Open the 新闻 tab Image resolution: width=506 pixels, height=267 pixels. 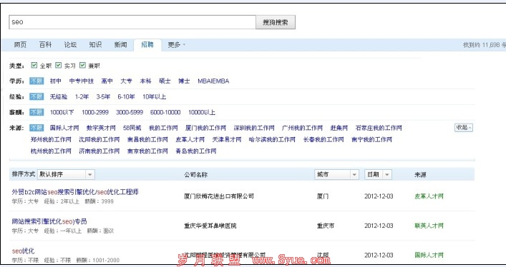click(x=120, y=45)
